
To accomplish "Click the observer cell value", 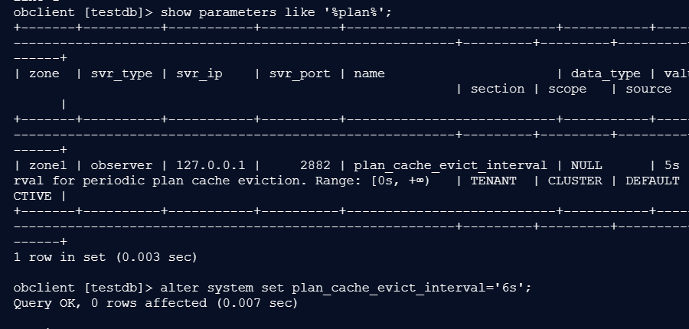I will tap(122, 165).
